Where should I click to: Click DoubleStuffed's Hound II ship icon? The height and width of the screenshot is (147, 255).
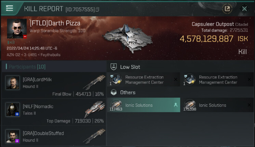click(94, 136)
